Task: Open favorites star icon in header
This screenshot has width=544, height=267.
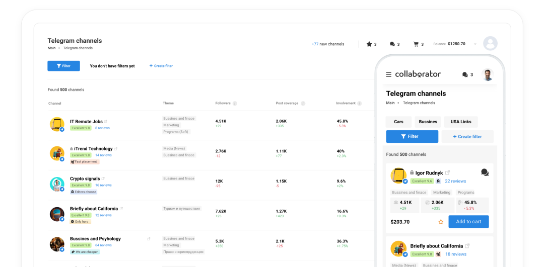Action: click(369, 44)
